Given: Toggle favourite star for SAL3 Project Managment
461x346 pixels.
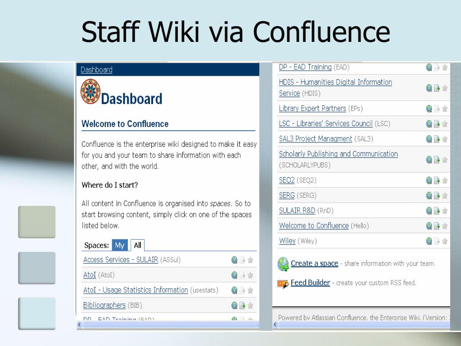Looking at the screenshot, I should tap(445, 139).
